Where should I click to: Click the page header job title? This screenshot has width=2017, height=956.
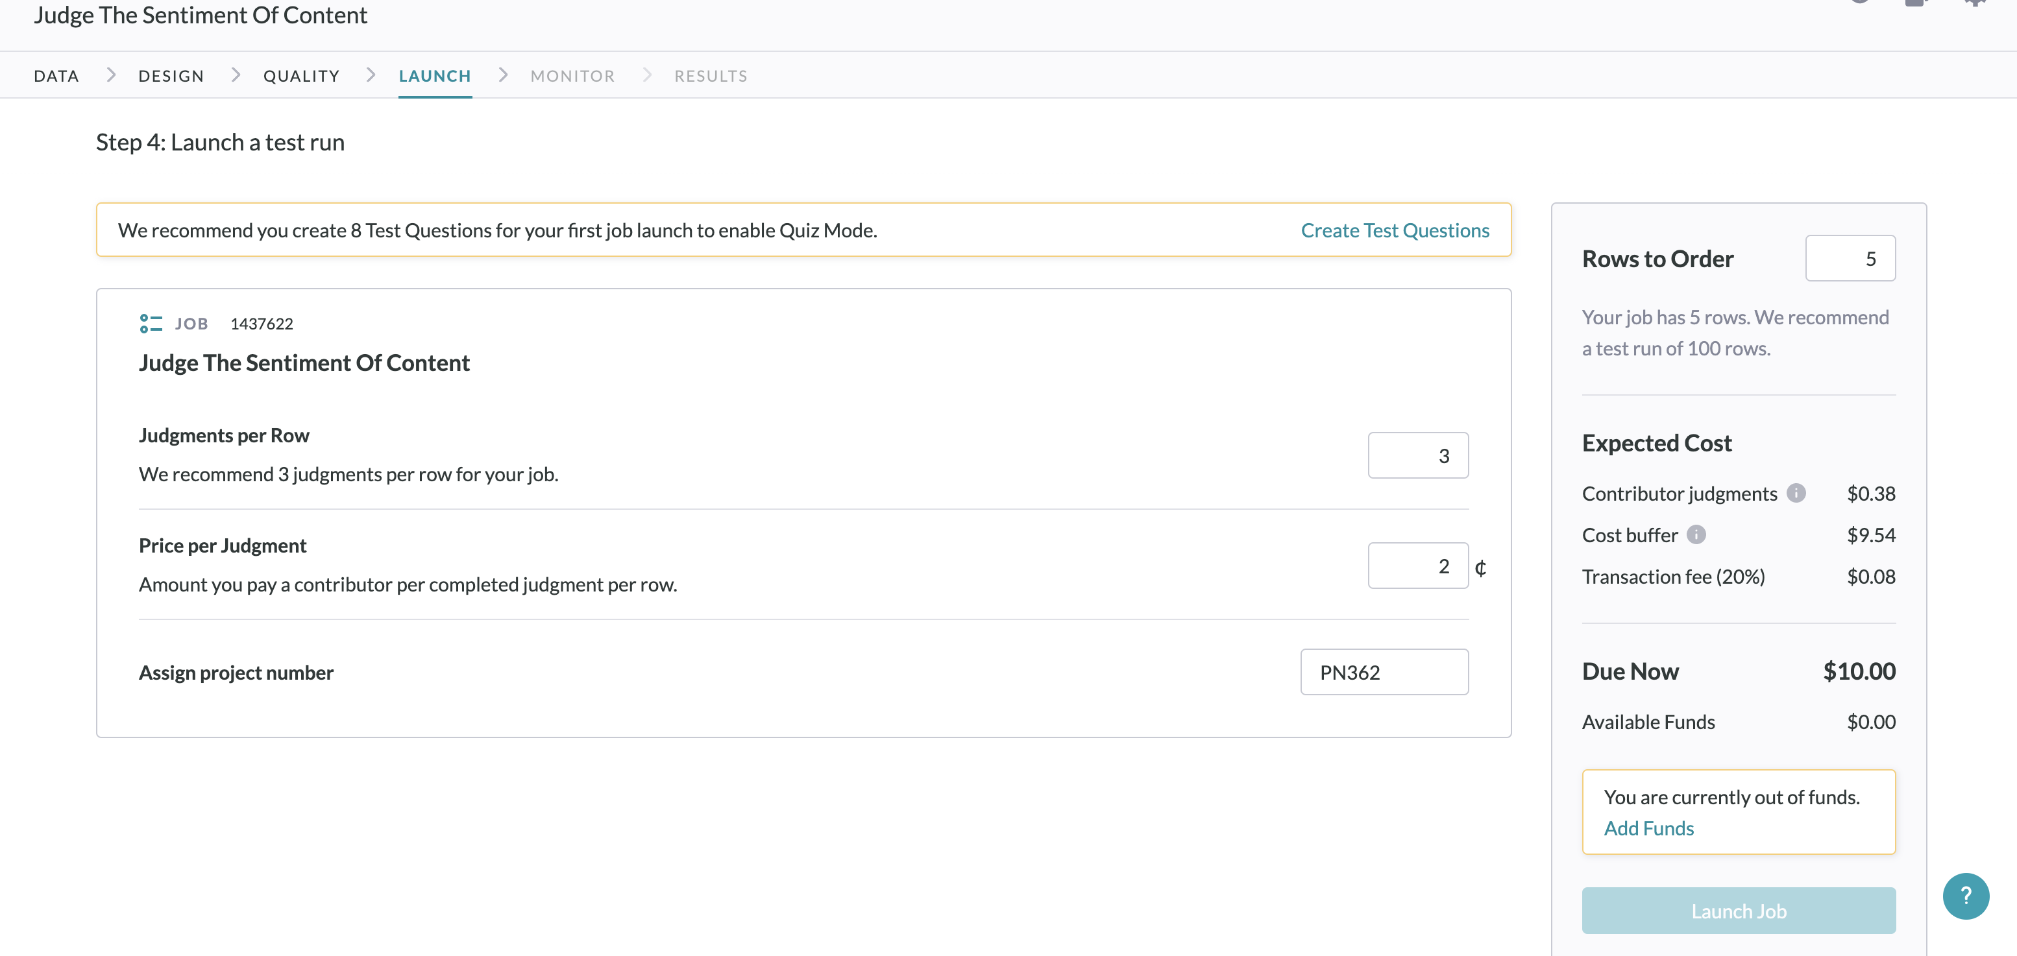[201, 15]
